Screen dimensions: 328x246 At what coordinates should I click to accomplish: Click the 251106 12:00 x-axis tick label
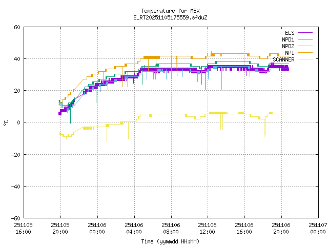pos(207,228)
